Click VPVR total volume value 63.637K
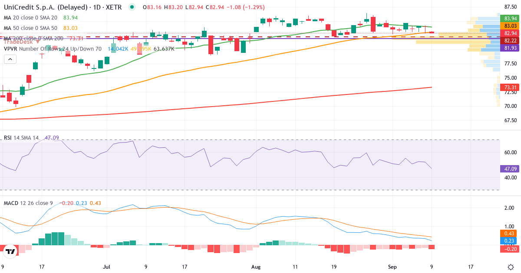 (164, 49)
